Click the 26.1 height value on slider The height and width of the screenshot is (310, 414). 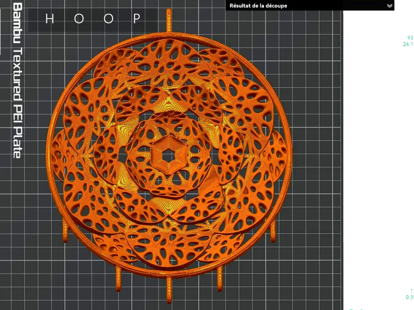pos(408,44)
